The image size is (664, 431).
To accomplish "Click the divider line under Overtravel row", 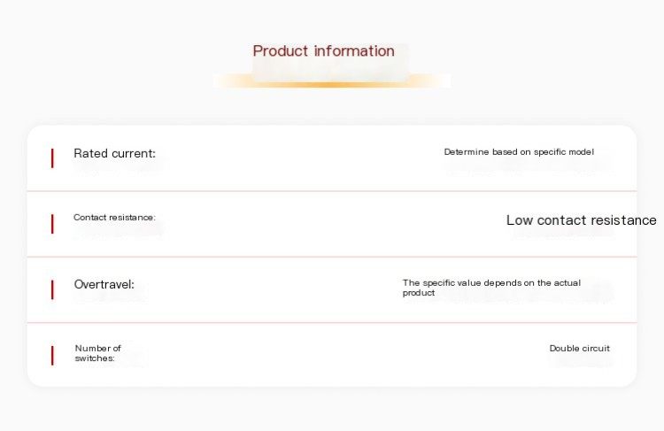I will pyautogui.click(x=332, y=323).
